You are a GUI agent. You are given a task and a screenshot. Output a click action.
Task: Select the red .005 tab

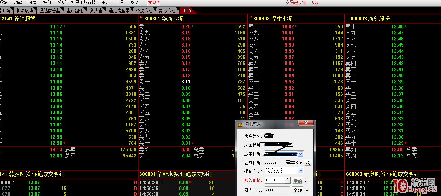pos(187,11)
